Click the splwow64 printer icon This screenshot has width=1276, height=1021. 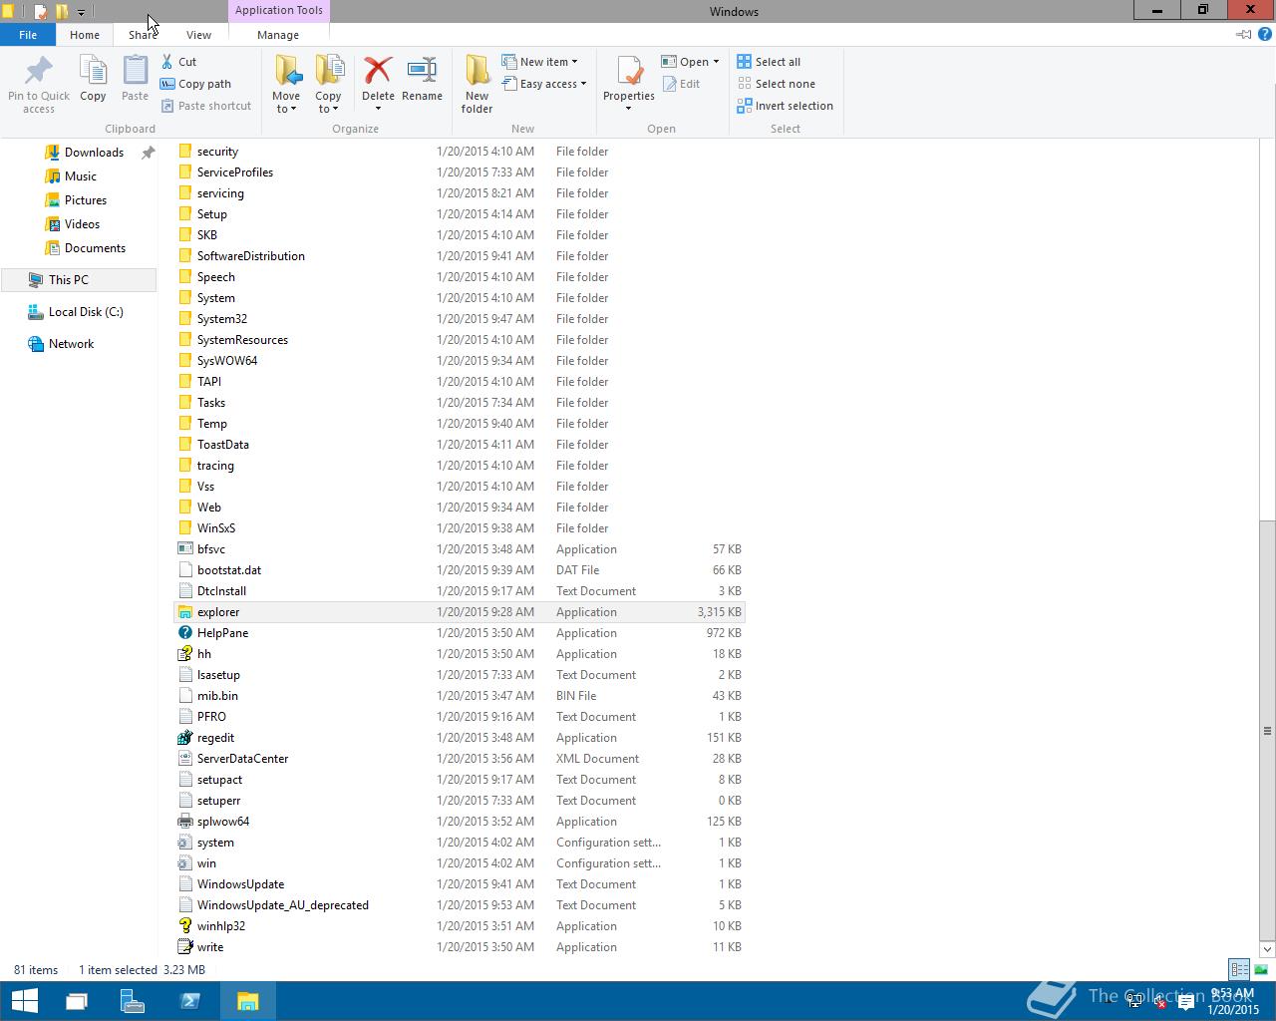[x=184, y=822]
